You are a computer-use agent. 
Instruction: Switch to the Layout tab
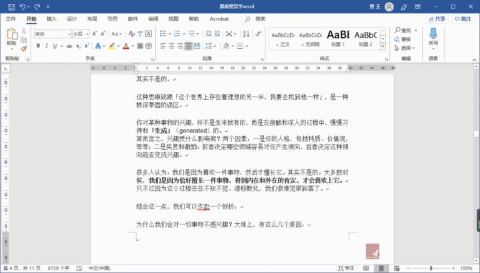coord(92,19)
